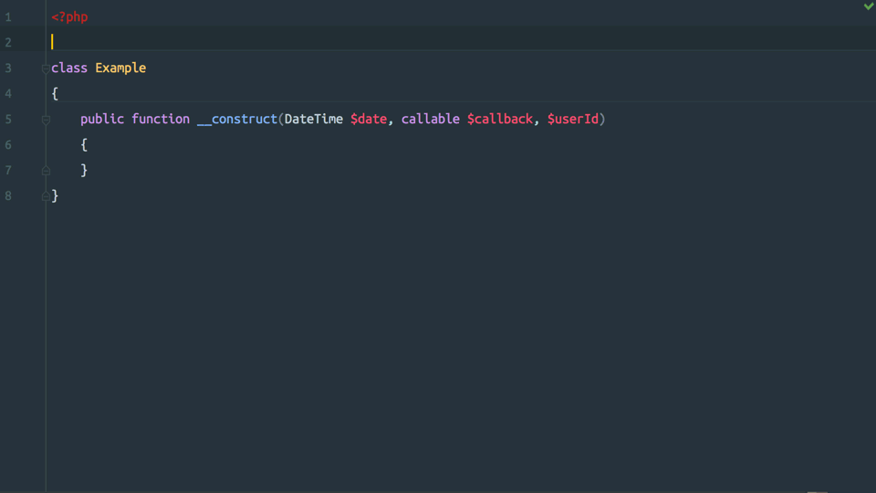Click the DateTime type hint

pos(314,119)
